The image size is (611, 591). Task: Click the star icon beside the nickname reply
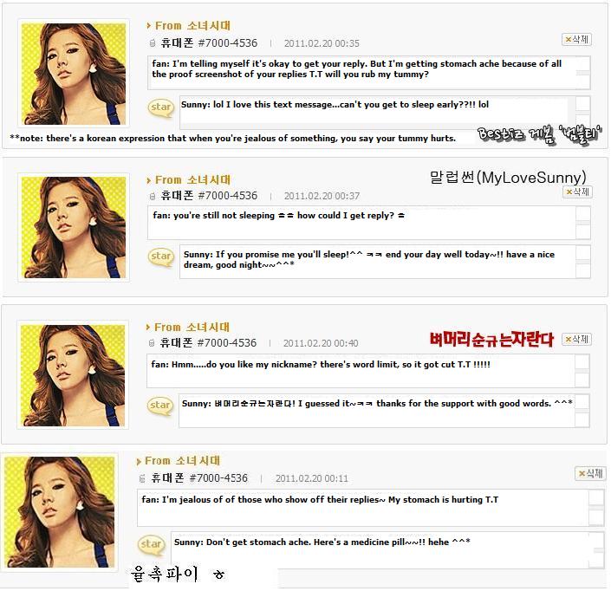click(x=159, y=406)
